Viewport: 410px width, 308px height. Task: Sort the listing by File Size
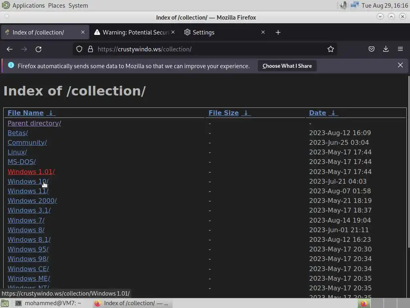(x=223, y=113)
